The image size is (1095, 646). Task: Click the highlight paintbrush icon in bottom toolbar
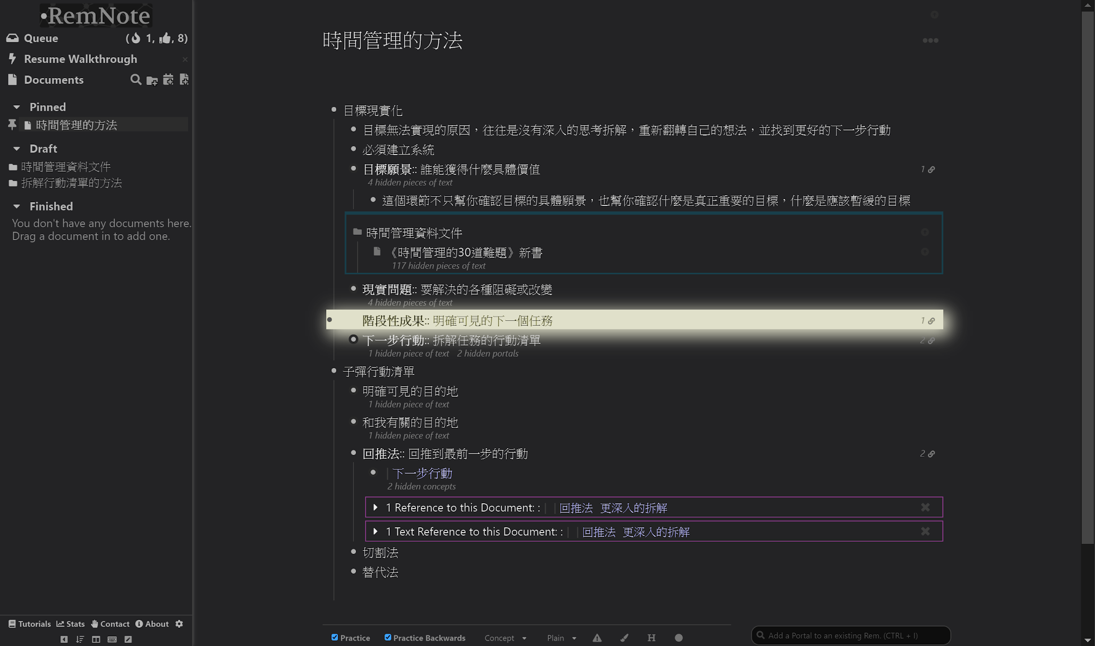pos(624,637)
